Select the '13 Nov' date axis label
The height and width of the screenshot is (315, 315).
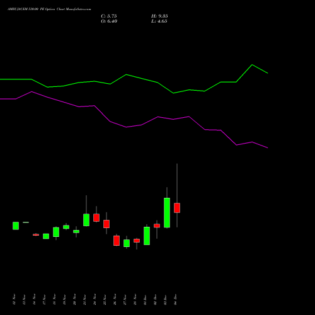[24, 299]
